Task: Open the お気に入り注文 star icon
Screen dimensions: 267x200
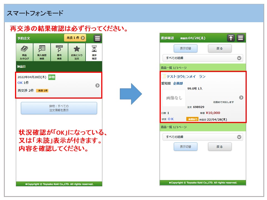Action: tap(76, 52)
